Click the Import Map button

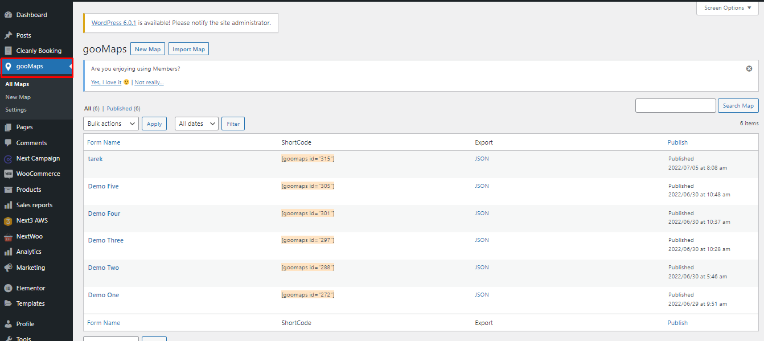[189, 49]
